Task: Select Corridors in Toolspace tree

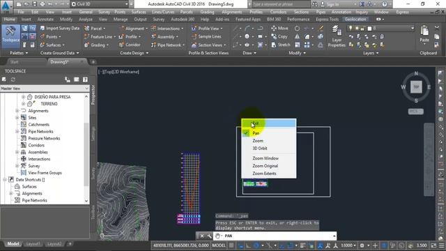Action: coord(36,145)
